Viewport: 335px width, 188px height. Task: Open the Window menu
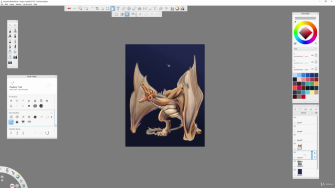pos(19,4)
